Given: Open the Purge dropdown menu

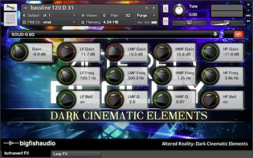Looking at the screenshot, I should pos(146,16).
